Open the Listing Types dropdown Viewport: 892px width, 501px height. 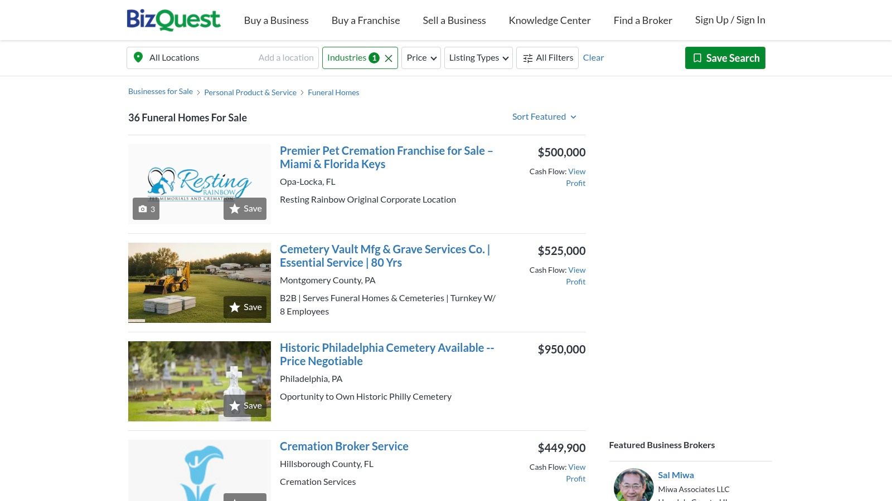[x=478, y=58]
